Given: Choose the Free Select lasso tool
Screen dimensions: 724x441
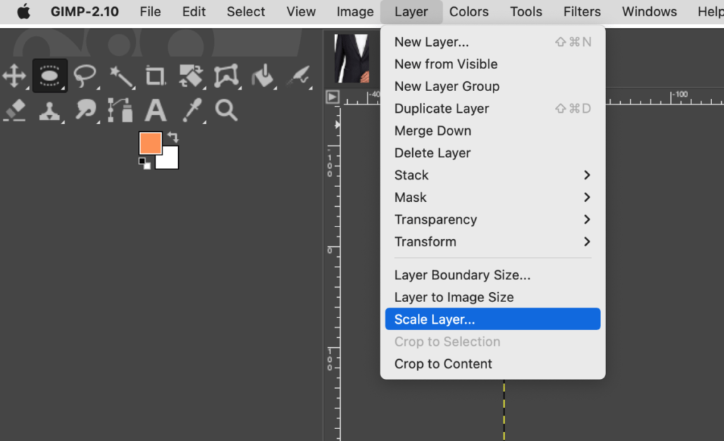Looking at the screenshot, I should 85,75.
